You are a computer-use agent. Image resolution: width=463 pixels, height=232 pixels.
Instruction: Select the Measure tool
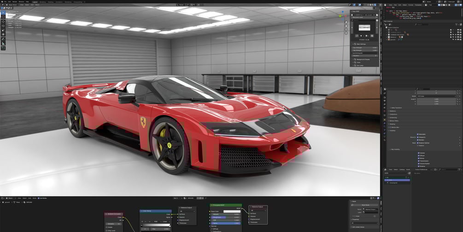[x=3, y=43]
